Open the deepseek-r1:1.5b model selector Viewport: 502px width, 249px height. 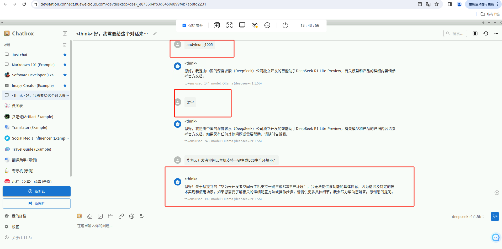(x=468, y=216)
